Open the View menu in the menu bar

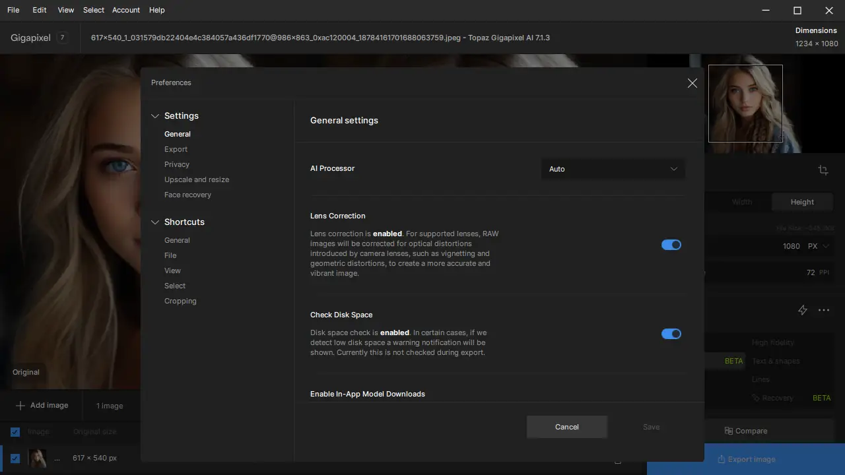66,10
